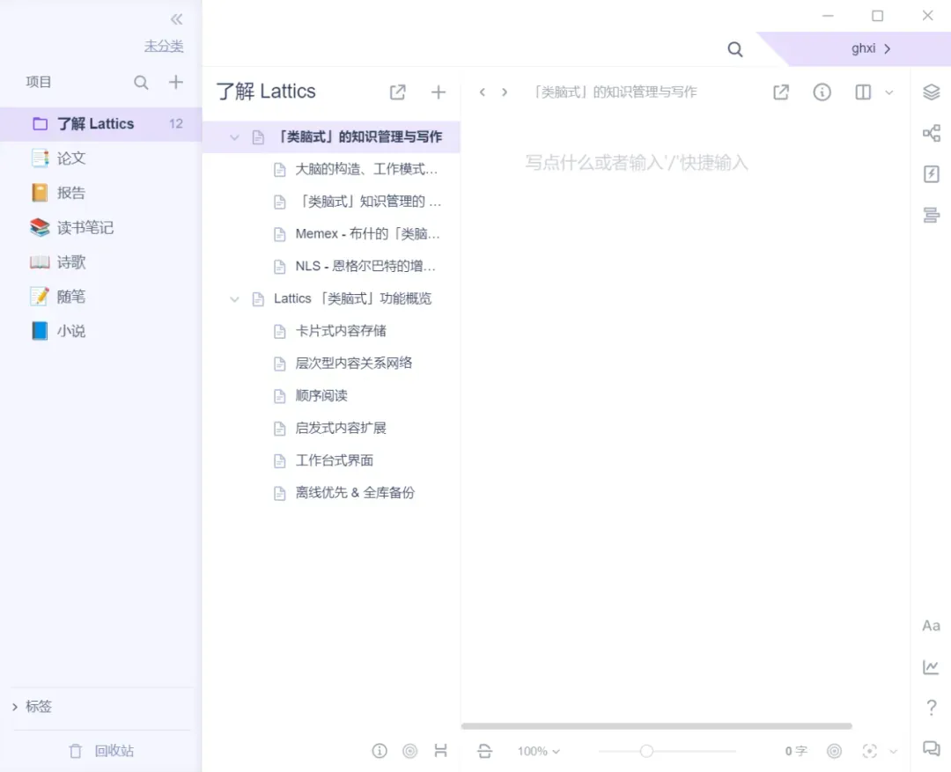The width and height of the screenshot is (951, 772).
Task: Toggle the strikethrough-style icon in the status bar
Action: (484, 752)
